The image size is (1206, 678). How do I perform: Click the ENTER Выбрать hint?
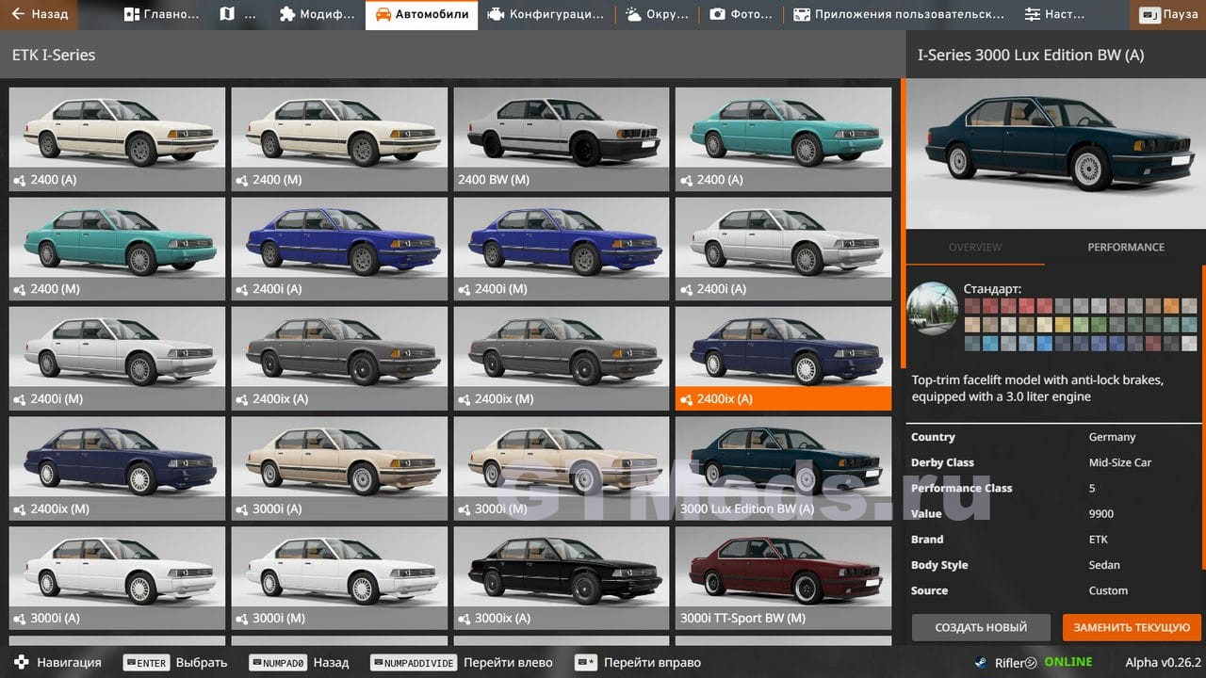click(x=175, y=662)
